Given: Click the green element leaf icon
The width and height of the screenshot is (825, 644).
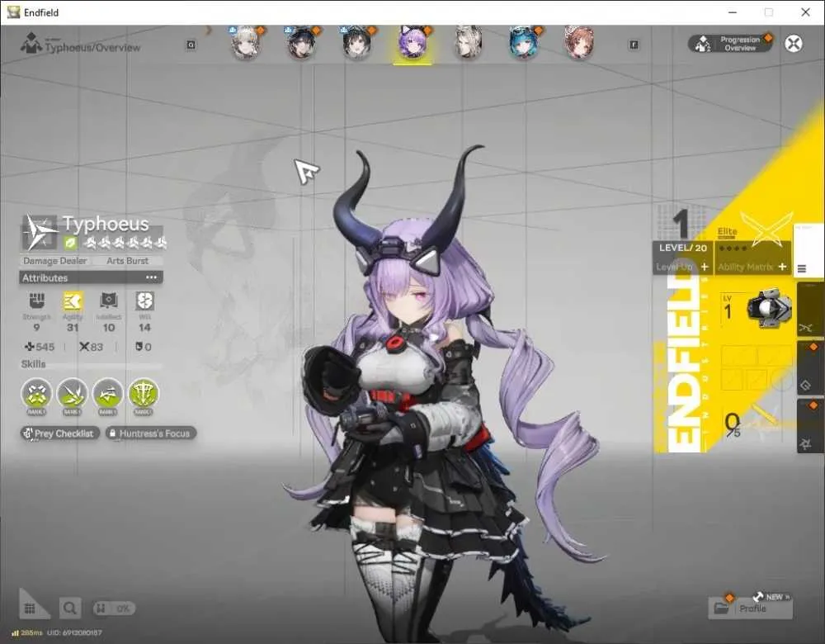Looking at the screenshot, I should [x=70, y=243].
